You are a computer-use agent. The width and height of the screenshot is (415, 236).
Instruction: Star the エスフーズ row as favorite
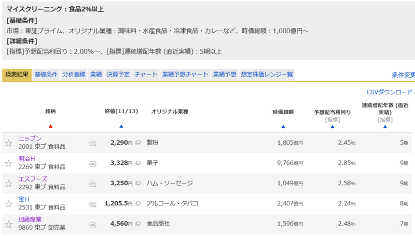tap(9, 184)
